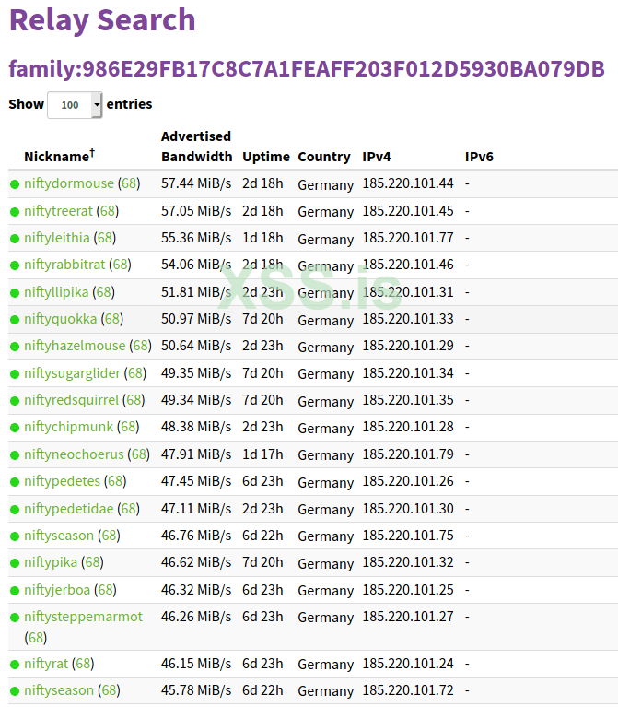Image resolution: width=618 pixels, height=707 pixels.
Task: Select the IPv4 address 185.220.101.46
Action: tap(408, 265)
